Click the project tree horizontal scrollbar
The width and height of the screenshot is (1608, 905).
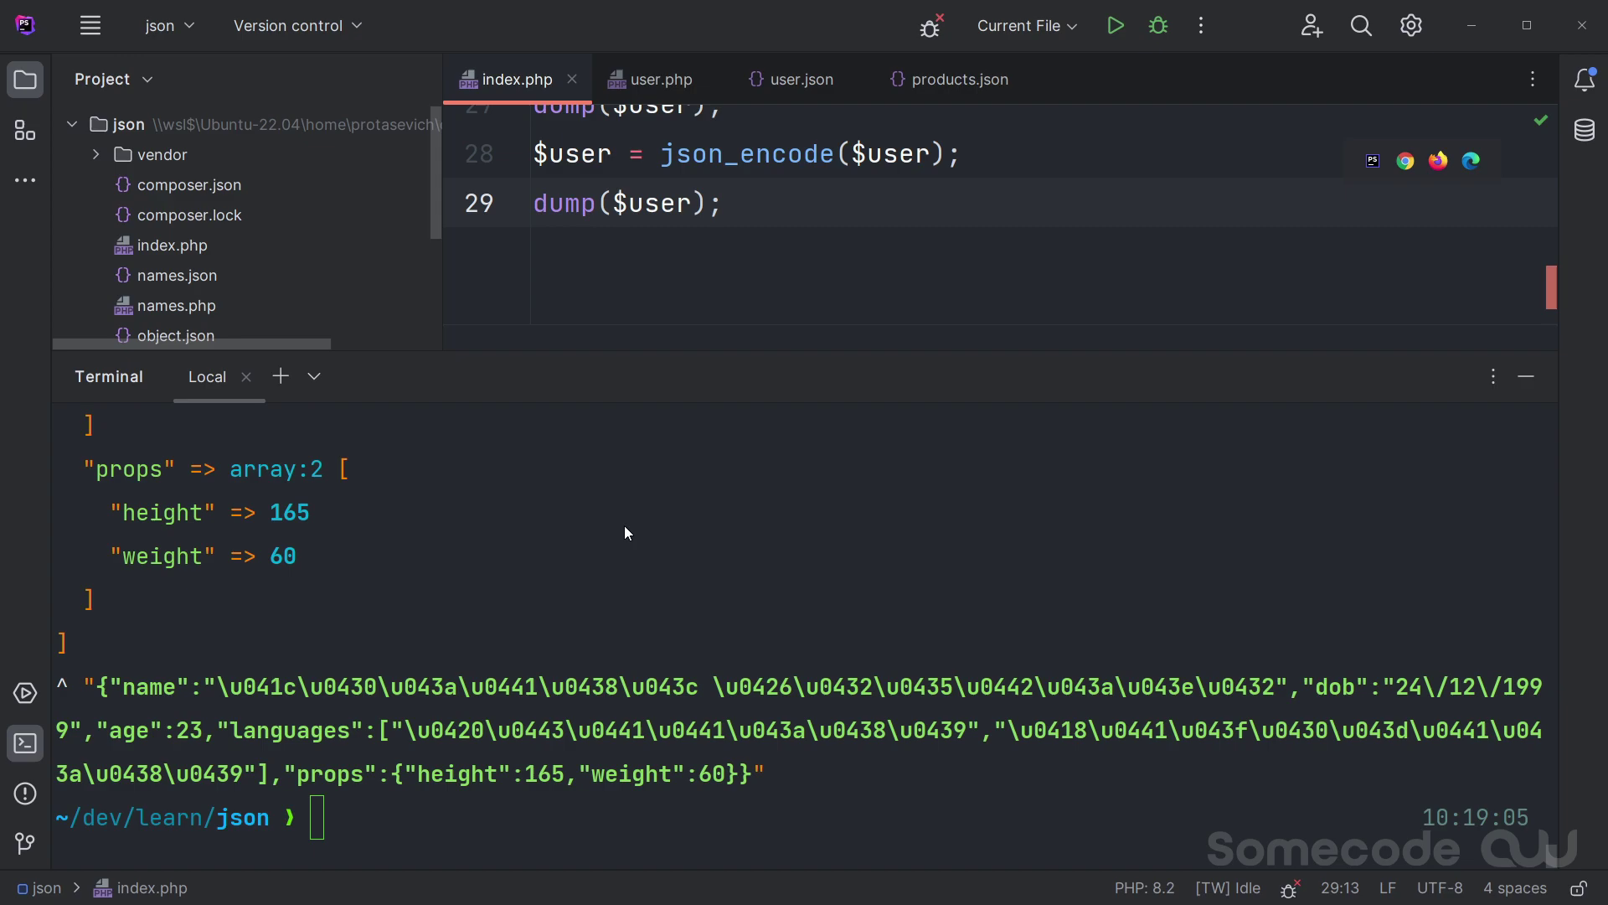point(192,344)
